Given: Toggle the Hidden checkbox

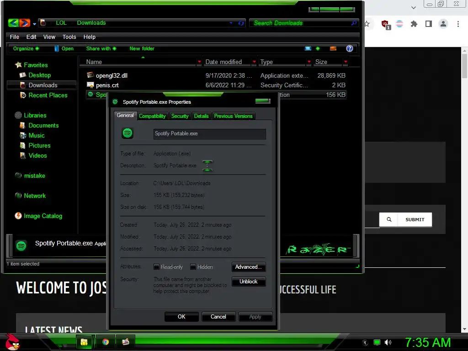Looking at the screenshot, I should coord(193,267).
